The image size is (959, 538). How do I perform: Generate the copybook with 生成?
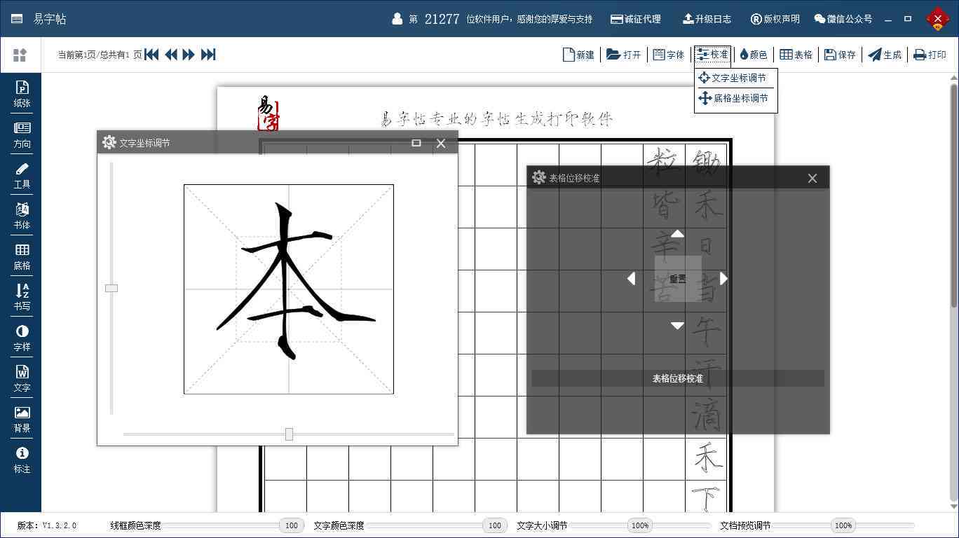point(885,55)
